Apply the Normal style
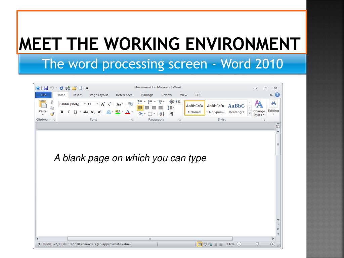This screenshot has width=344, height=258. tap(195, 108)
